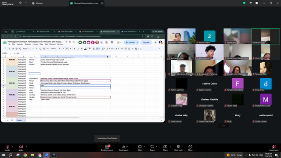Click the print icon in Sheets toolbar
Viewport: 281px width, 158px height.
coord(17,49)
